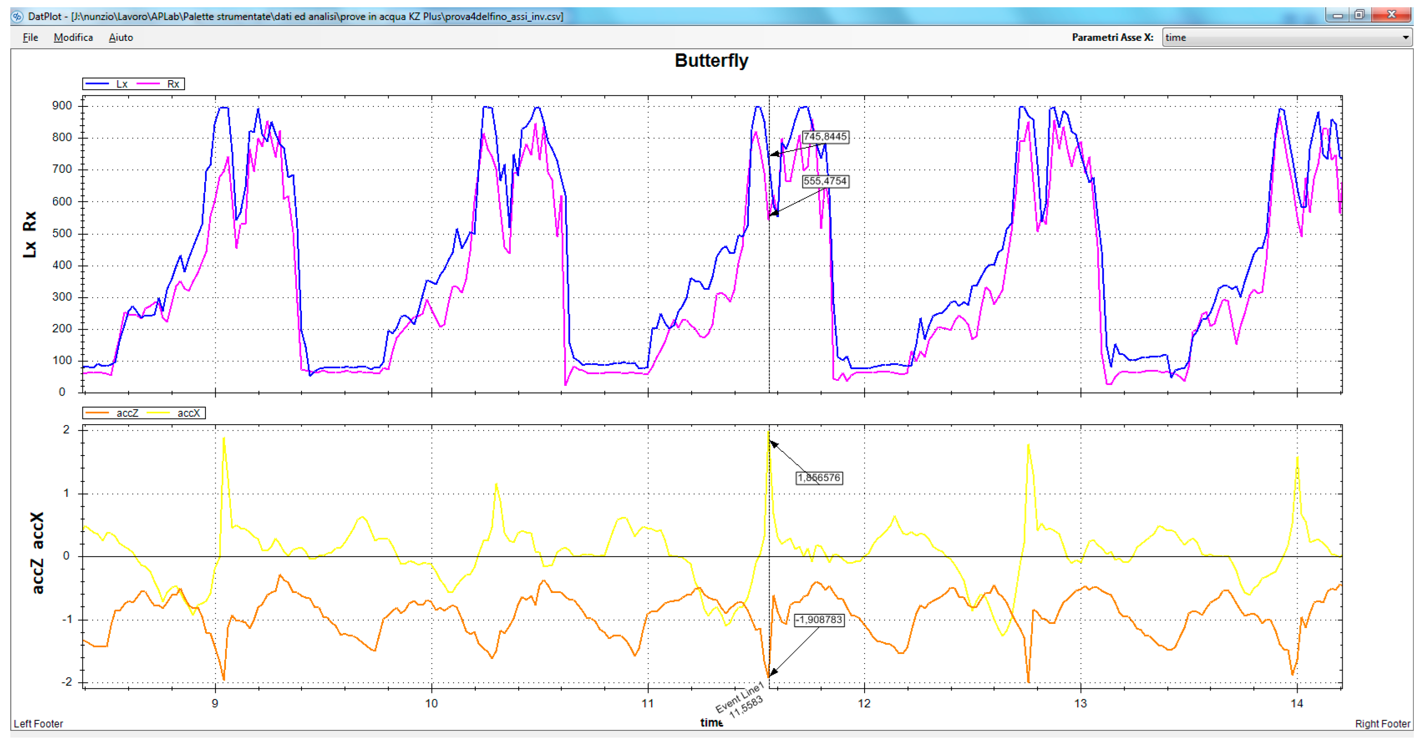Click the 'Lx Rx' Y-axis label
Viewport: 1426px width, 741px height.
[30, 234]
